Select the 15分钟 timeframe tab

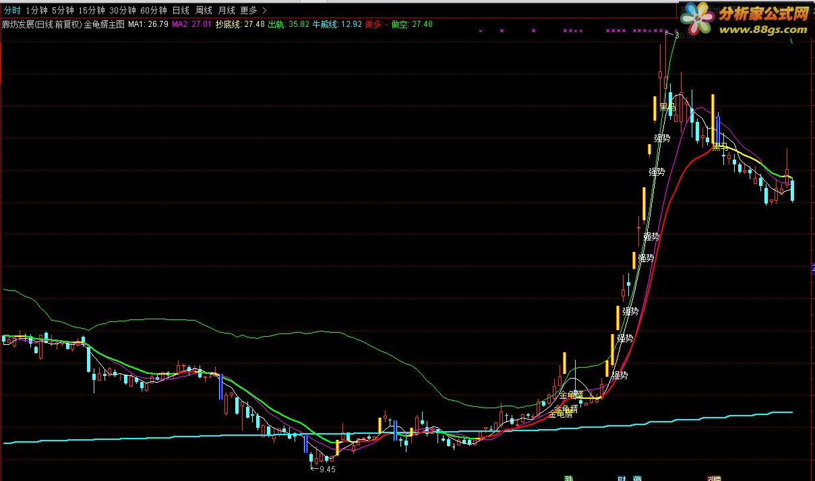[x=91, y=11]
